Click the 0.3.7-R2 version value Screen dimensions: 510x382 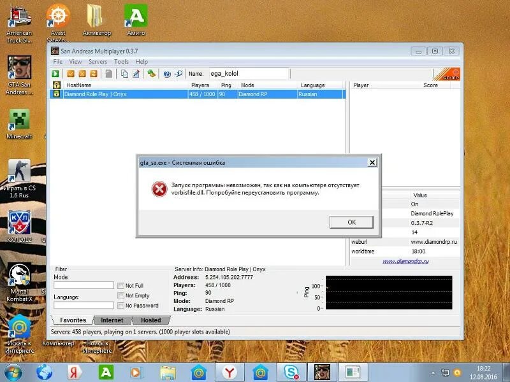(422, 223)
